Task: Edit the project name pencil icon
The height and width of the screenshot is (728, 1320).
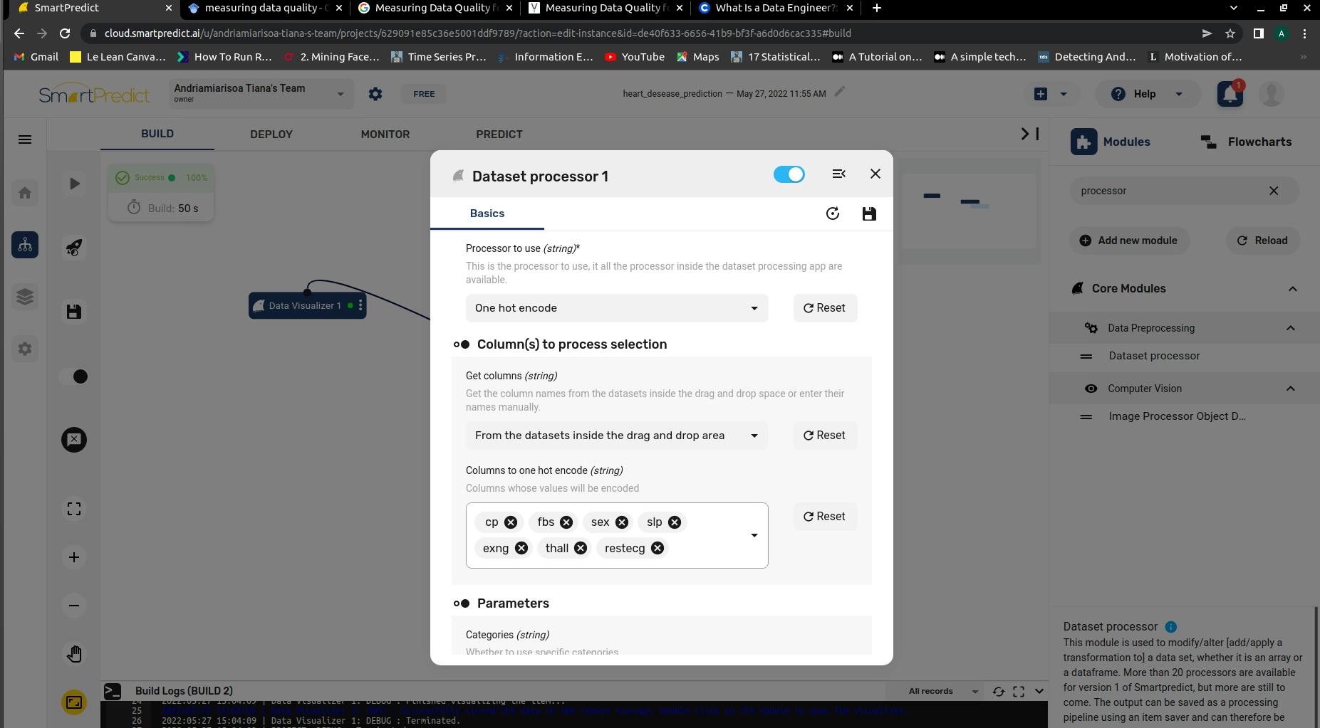Action: point(841,92)
